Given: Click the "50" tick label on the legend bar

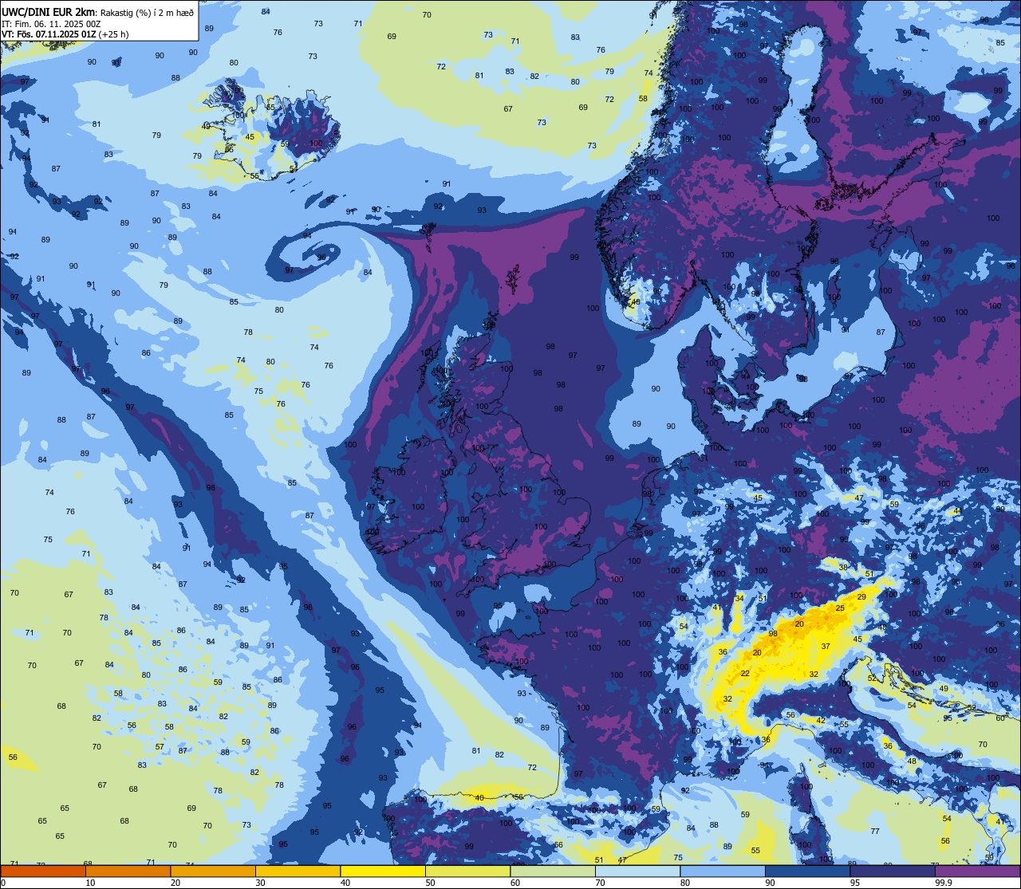Looking at the screenshot, I should pos(430,883).
